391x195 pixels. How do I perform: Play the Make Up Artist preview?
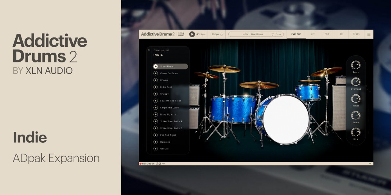pyautogui.click(x=155, y=114)
